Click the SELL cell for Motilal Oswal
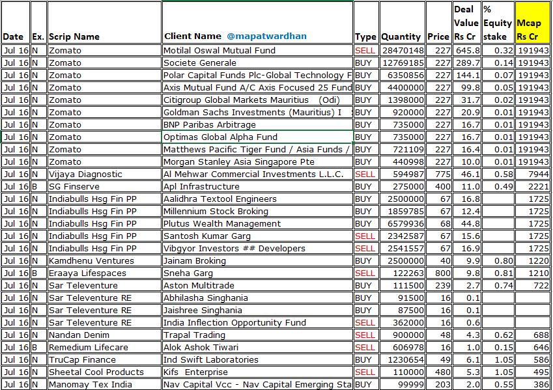Screen dimensions: 553x390 tap(366, 50)
